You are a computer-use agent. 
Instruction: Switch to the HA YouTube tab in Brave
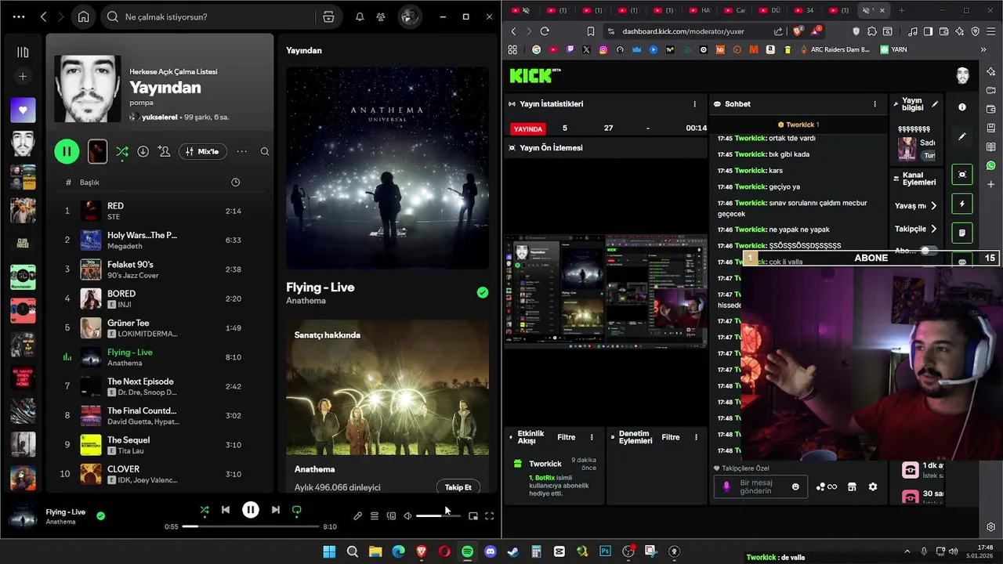click(x=700, y=10)
